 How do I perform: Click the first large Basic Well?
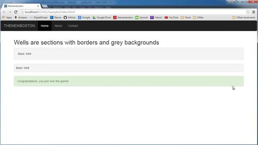[x=129, y=54]
